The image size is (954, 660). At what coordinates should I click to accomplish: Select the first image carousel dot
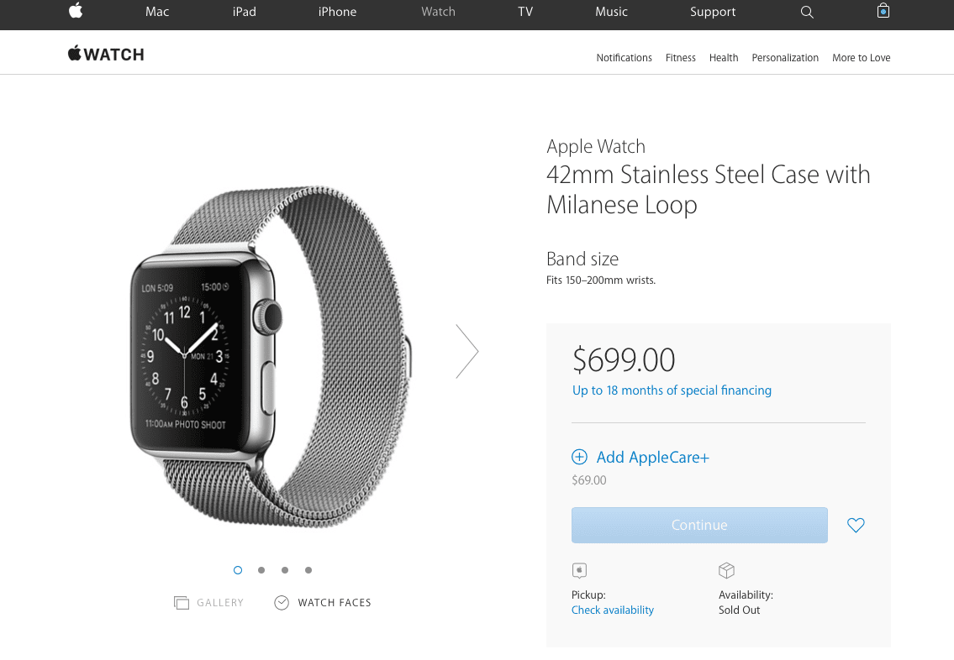(238, 570)
